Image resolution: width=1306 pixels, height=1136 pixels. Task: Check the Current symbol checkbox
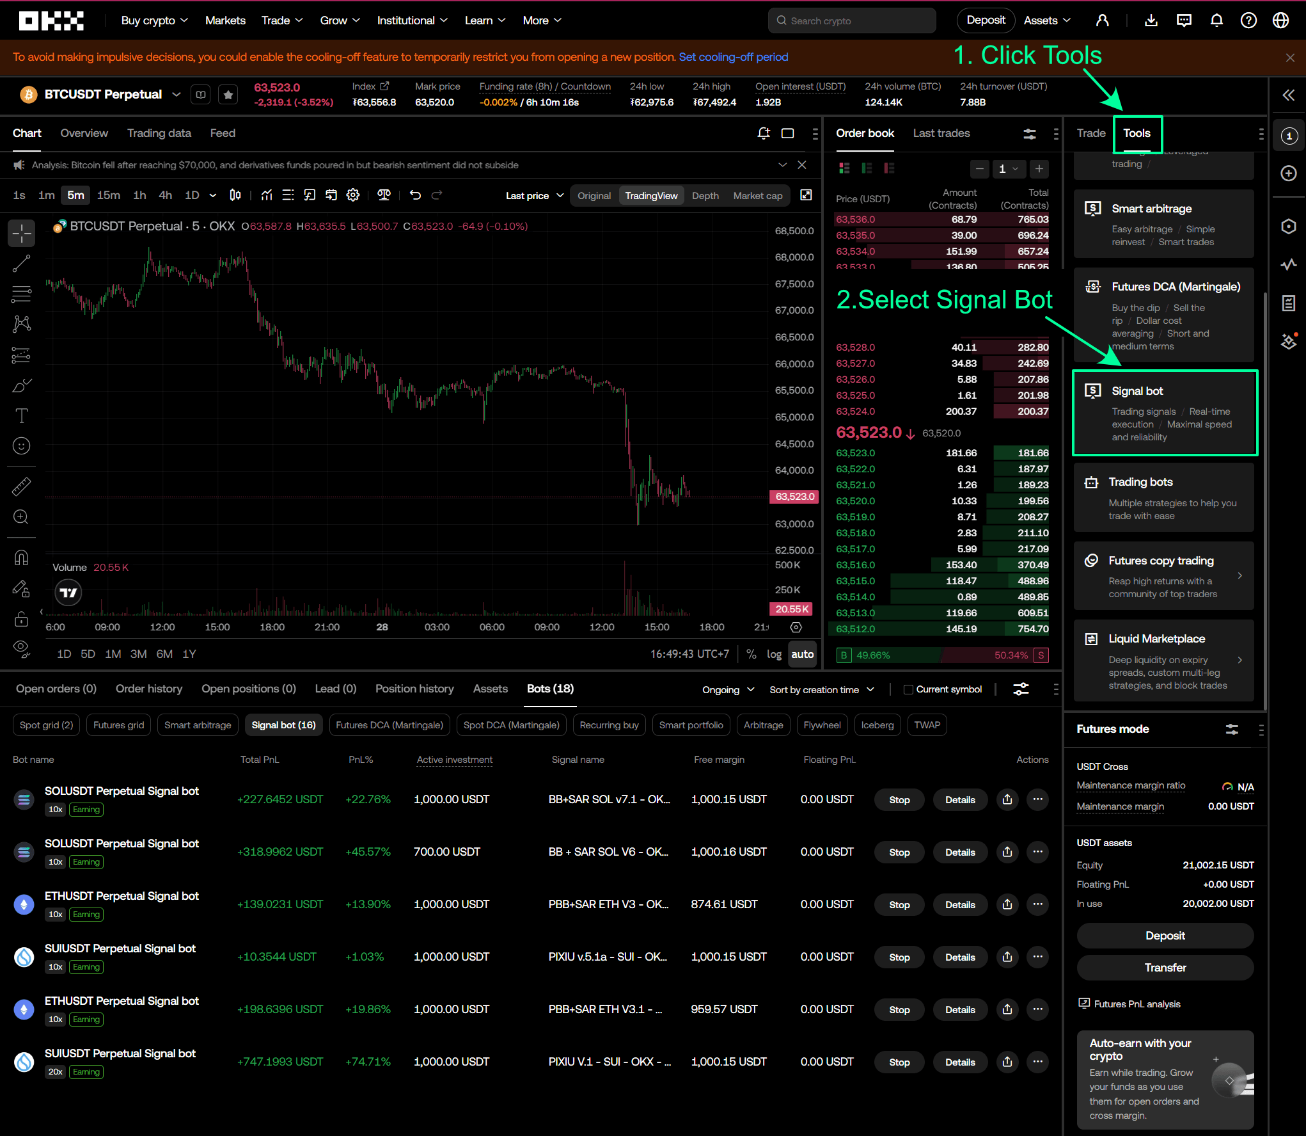[x=909, y=689]
